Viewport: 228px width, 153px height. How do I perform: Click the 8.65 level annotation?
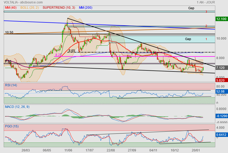coord(72,51)
